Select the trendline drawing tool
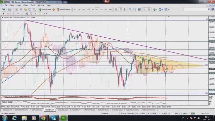 (x=23, y=13)
